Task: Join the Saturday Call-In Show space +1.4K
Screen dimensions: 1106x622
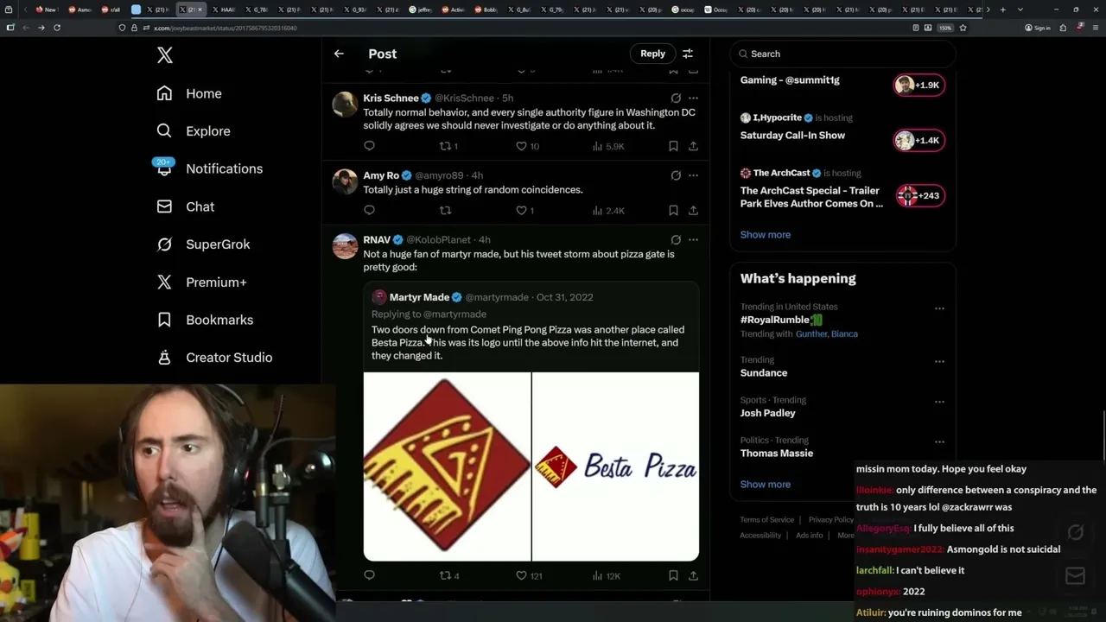Action: (x=918, y=140)
